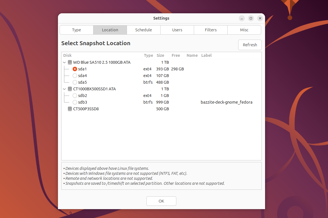Collapse the WD Blue SA510 disk tree
Image resolution: width=328 pixels, height=218 pixels.
[64, 62]
